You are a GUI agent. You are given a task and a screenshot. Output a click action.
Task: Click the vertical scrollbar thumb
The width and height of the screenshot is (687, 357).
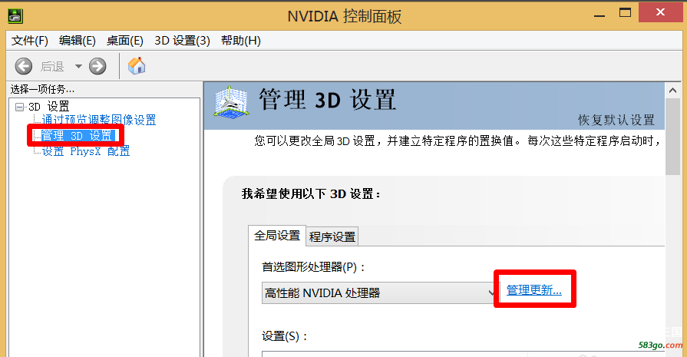pos(672,137)
